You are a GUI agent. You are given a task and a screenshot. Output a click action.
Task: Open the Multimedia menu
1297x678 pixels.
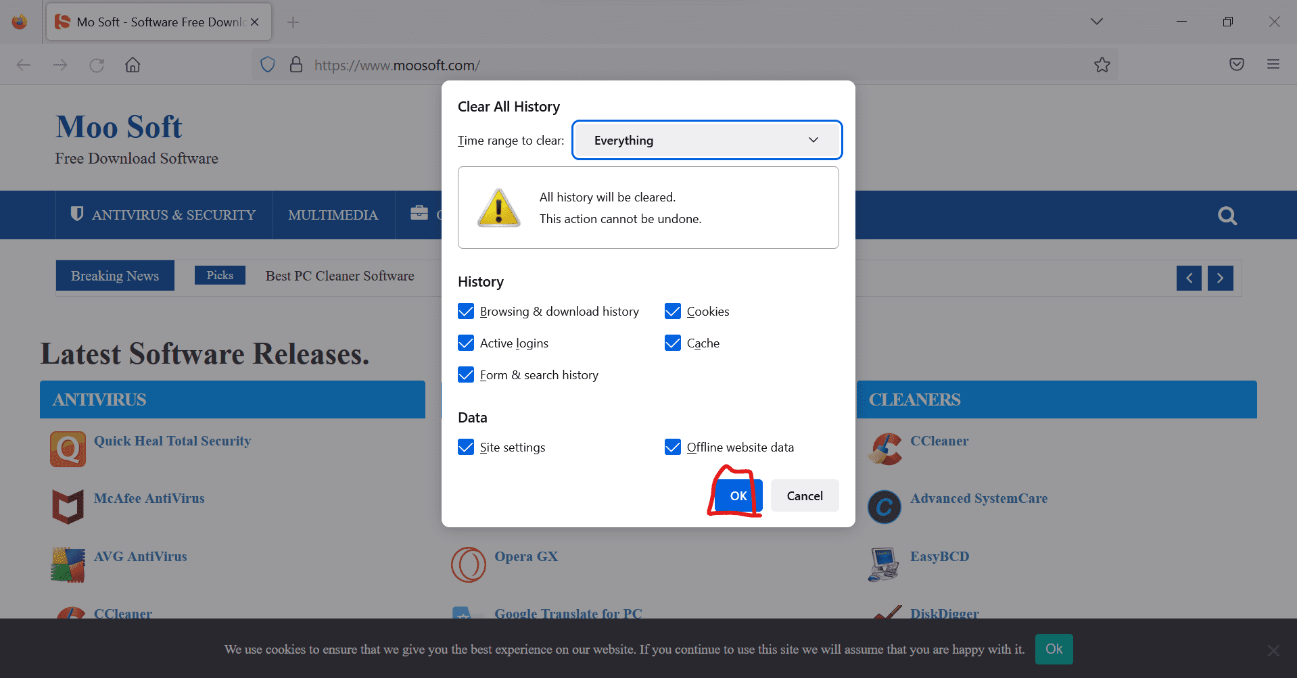(x=333, y=215)
